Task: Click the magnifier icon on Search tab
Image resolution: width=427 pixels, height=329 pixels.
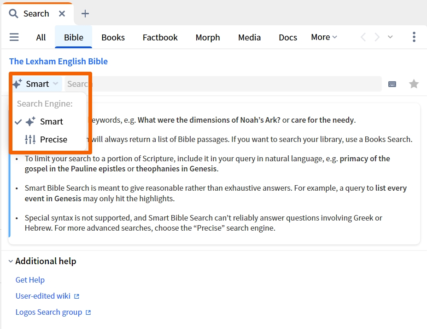Action: [13, 13]
